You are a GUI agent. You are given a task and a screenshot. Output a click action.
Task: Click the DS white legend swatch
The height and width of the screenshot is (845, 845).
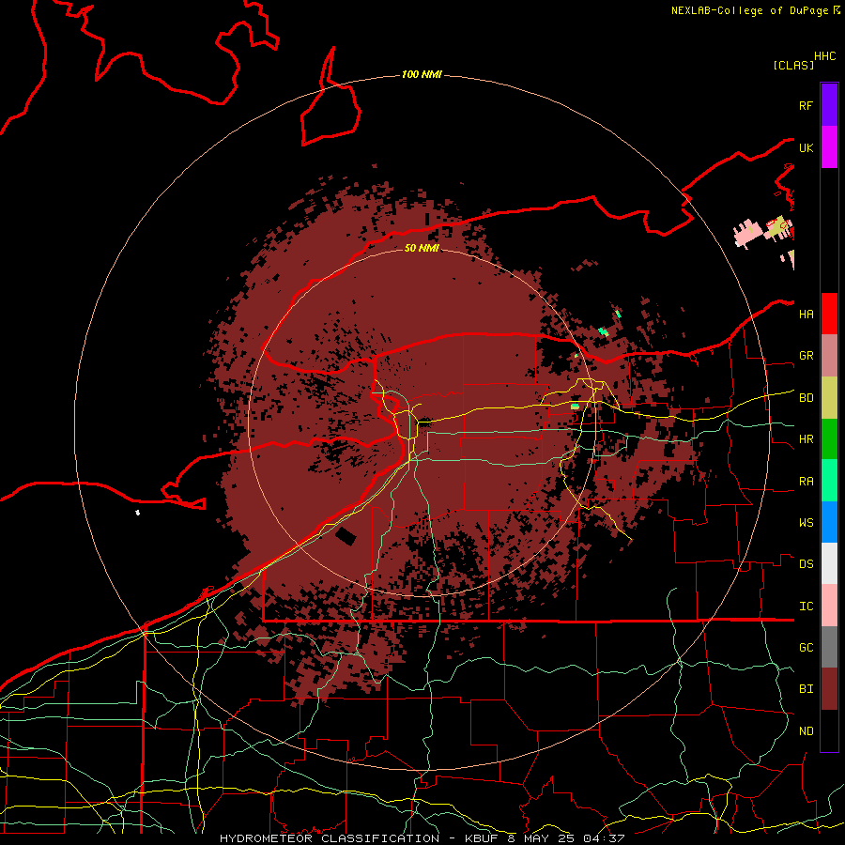pyautogui.click(x=829, y=563)
